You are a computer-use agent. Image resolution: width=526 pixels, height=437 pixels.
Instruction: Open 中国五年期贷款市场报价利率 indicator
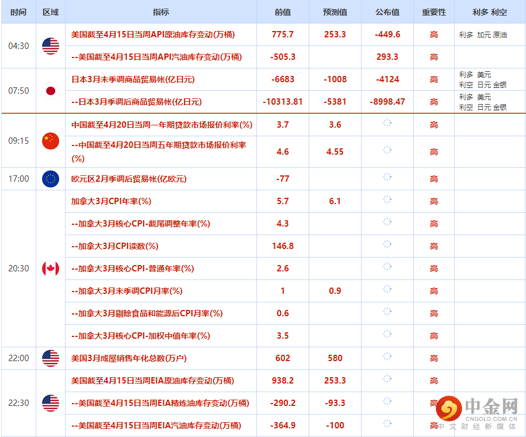pos(159,152)
